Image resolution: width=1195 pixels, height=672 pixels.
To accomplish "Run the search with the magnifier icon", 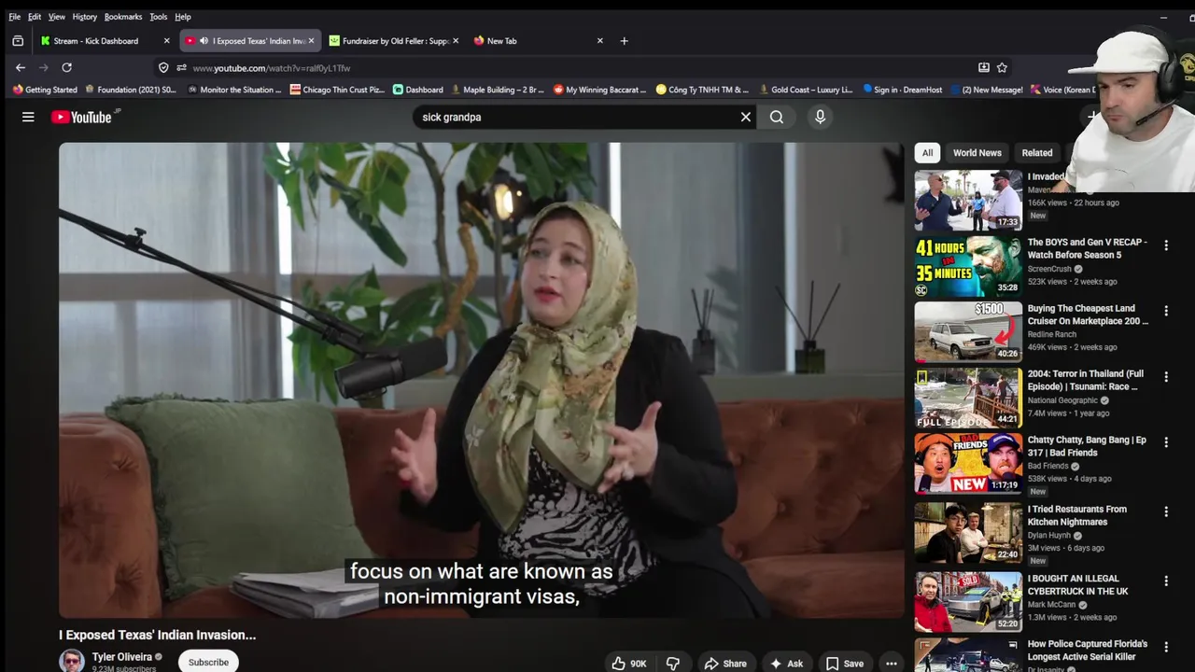I will pyautogui.click(x=777, y=117).
